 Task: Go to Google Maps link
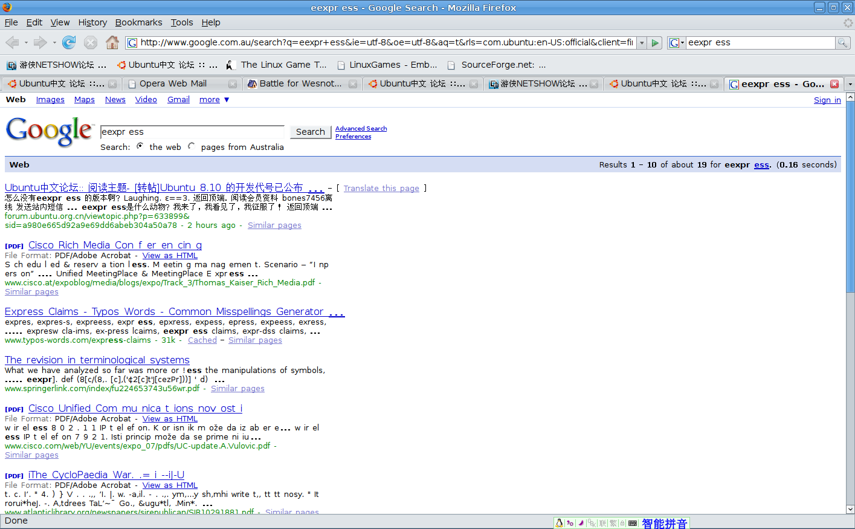85,100
